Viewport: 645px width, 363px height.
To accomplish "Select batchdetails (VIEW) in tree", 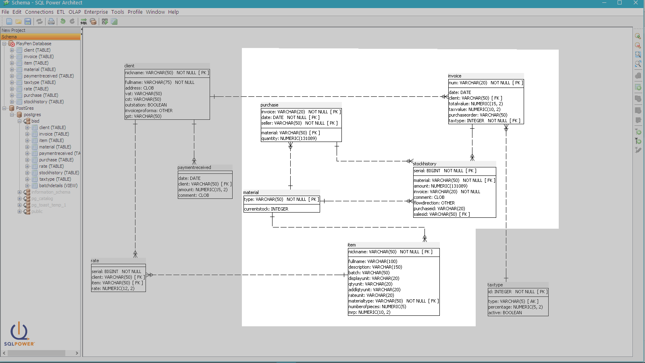I will (58, 186).
